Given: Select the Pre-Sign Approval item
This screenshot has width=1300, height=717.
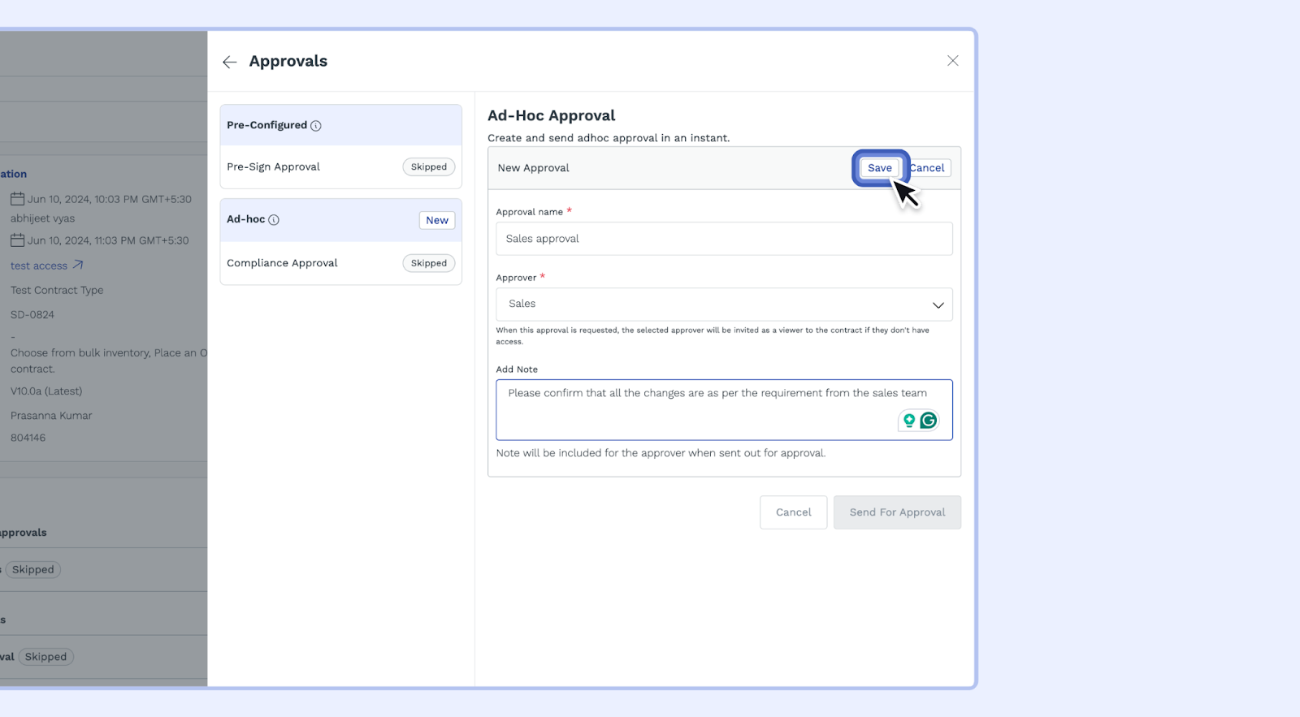Looking at the screenshot, I should 274,167.
